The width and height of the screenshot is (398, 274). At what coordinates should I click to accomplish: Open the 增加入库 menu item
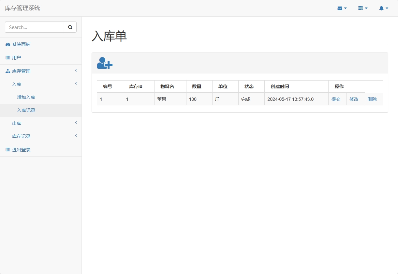pyautogui.click(x=26, y=97)
